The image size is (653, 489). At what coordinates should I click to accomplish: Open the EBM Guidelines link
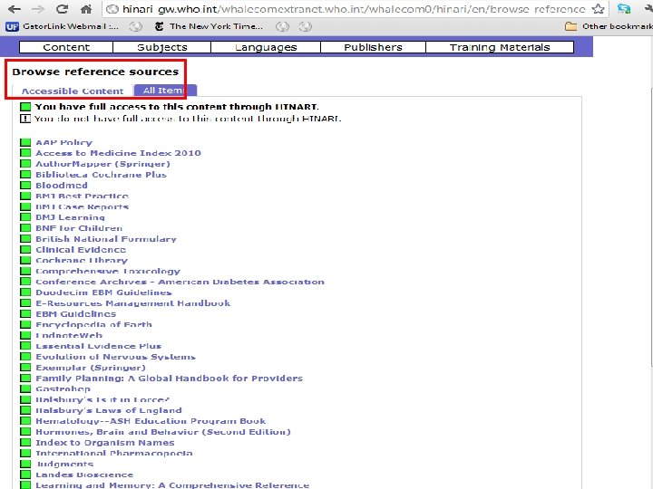[x=76, y=314]
